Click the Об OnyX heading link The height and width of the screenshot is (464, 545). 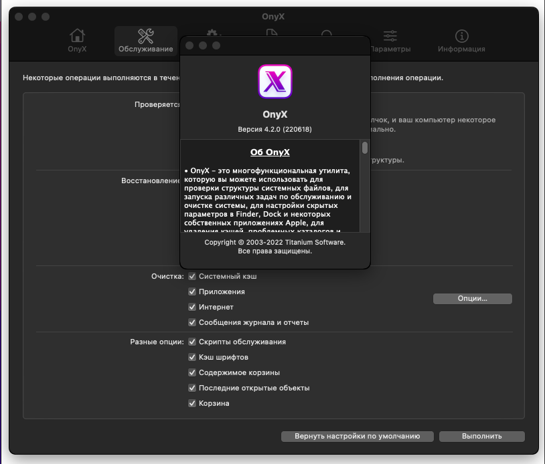pyautogui.click(x=270, y=152)
